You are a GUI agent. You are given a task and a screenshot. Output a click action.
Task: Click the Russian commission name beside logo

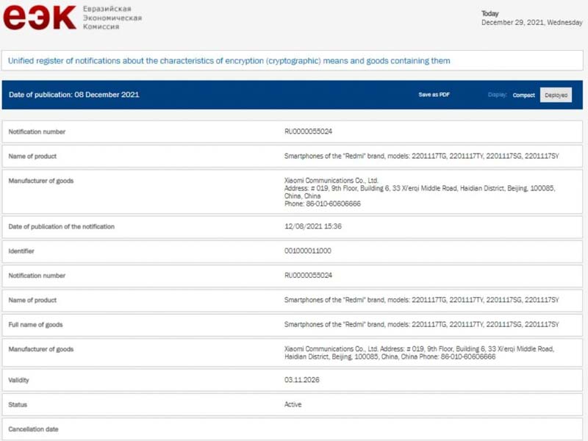(112, 18)
